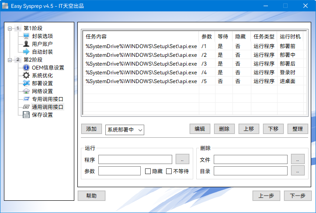Click the 添加 button
Screen dimensions: 316x213
(x=91, y=129)
